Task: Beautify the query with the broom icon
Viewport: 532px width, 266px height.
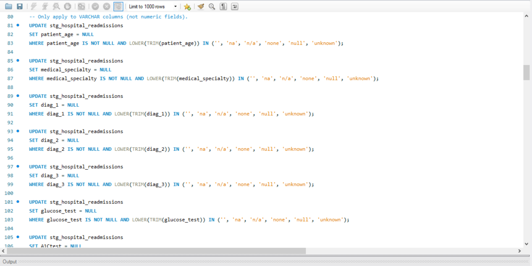Action: click(201, 6)
